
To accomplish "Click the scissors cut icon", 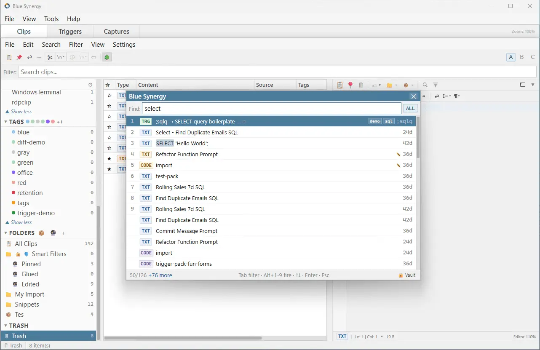I will 50,57.
